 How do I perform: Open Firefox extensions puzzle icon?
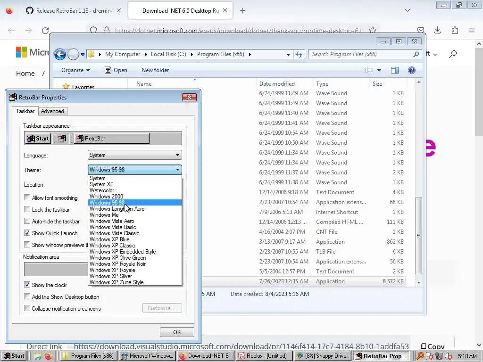pos(455,30)
